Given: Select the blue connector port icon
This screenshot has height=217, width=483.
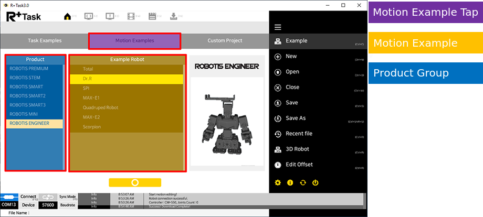Looking at the screenshot, I should (x=9, y=197).
